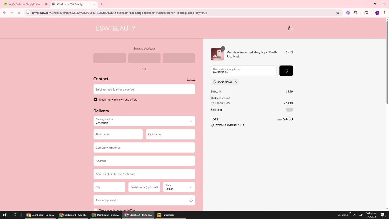
Task: Focus the Company (optional) field
Action: tap(144, 148)
